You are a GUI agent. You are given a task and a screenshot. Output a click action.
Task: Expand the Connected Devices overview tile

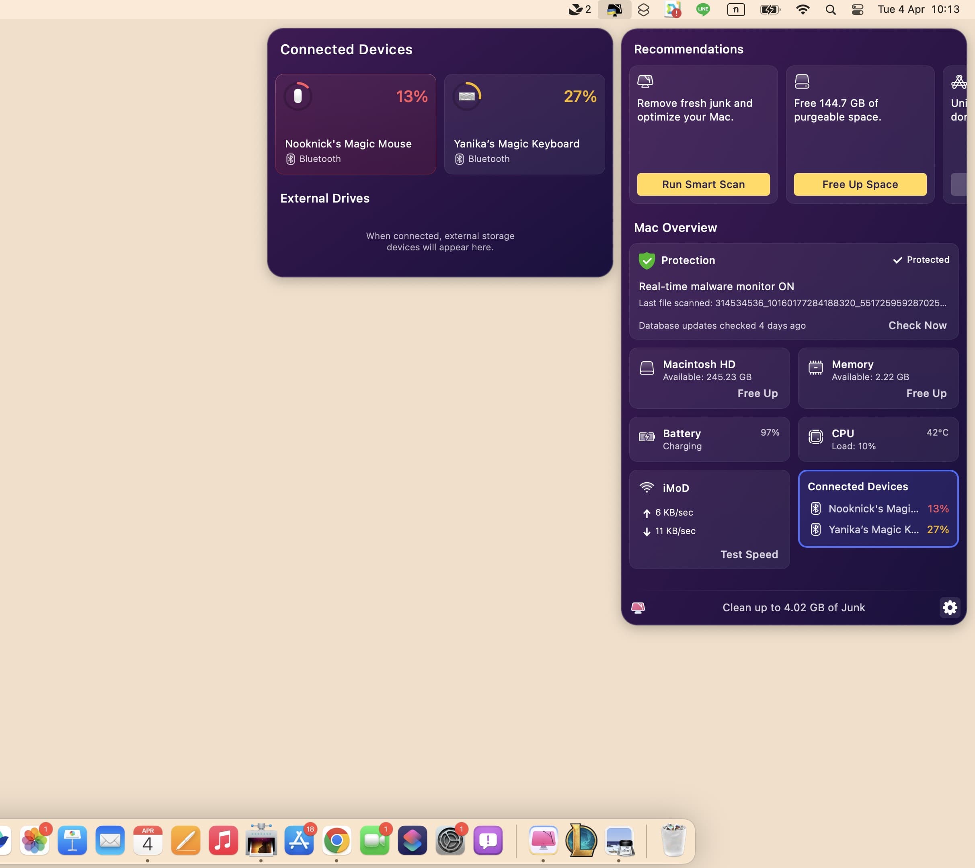(x=878, y=508)
